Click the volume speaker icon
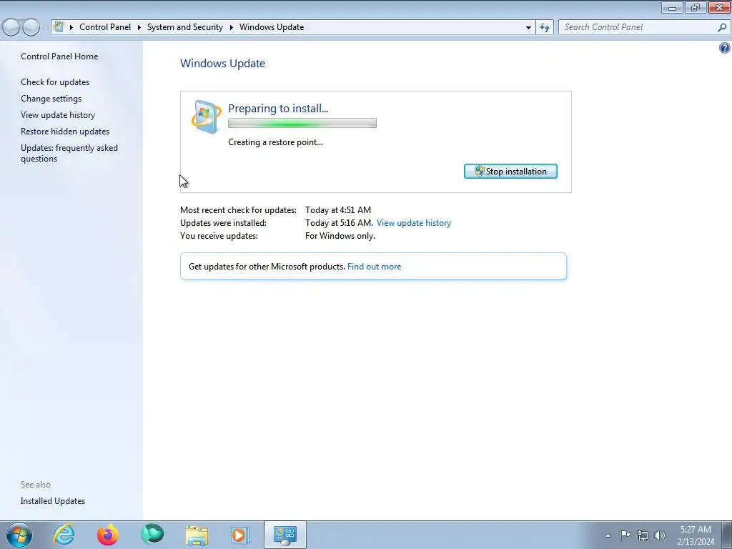The width and height of the screenshot is (732, 549). pos(660,535)
